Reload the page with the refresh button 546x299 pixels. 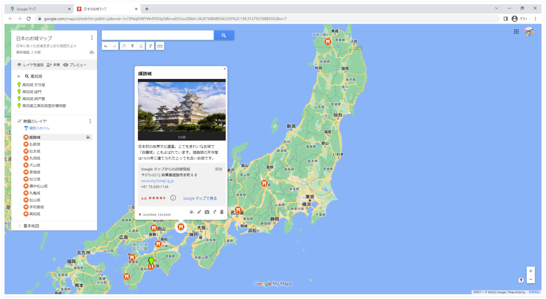pyautogui.click(x=28, y=19)
